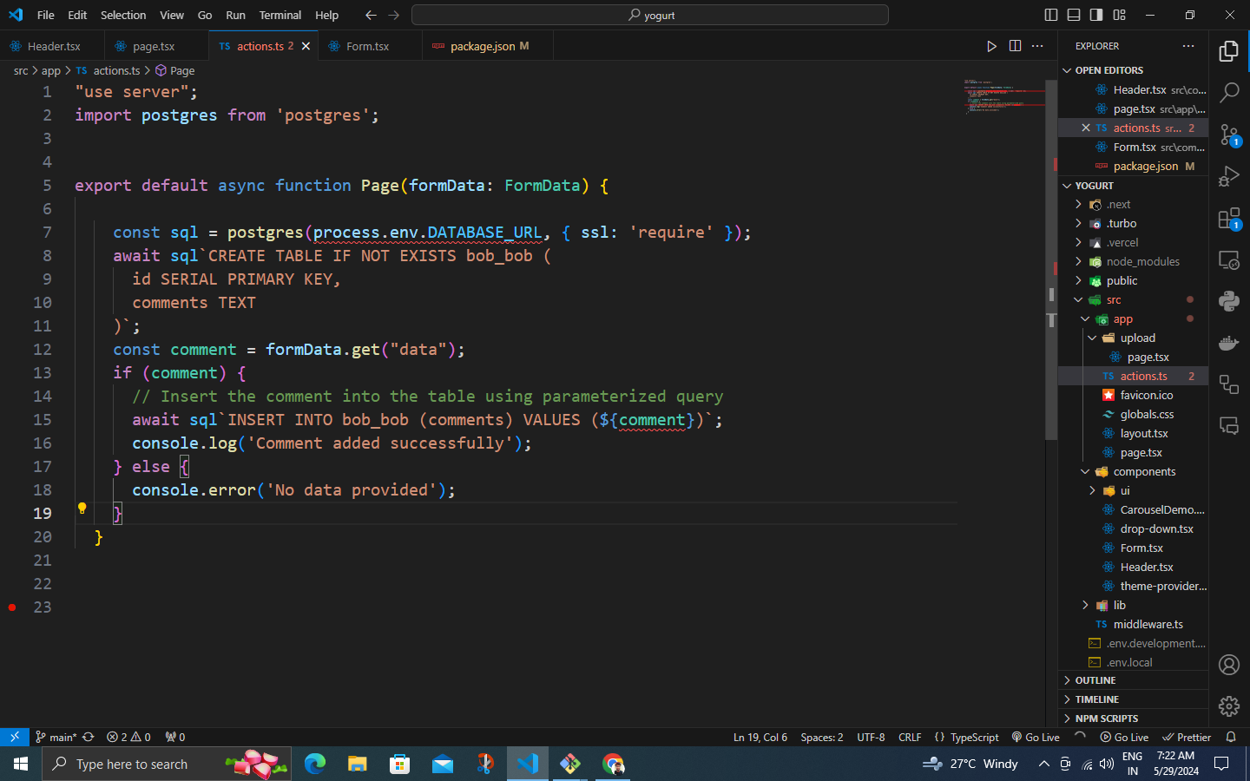Image resolution: width=1250 pixels, height=781 pixels.
Task: Click the Python icon in activity bar
Action: (1229, 301)
